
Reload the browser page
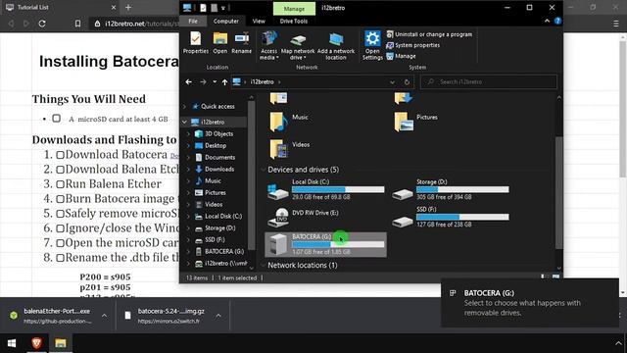coord(42,24)
